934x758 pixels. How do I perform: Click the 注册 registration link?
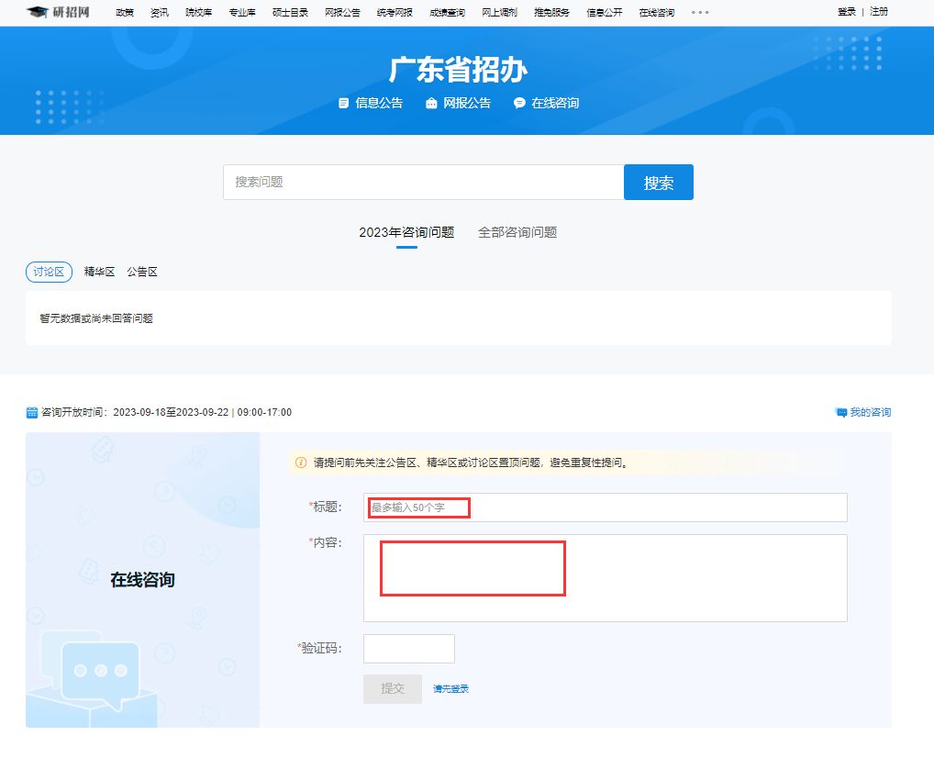coord(879,13)
